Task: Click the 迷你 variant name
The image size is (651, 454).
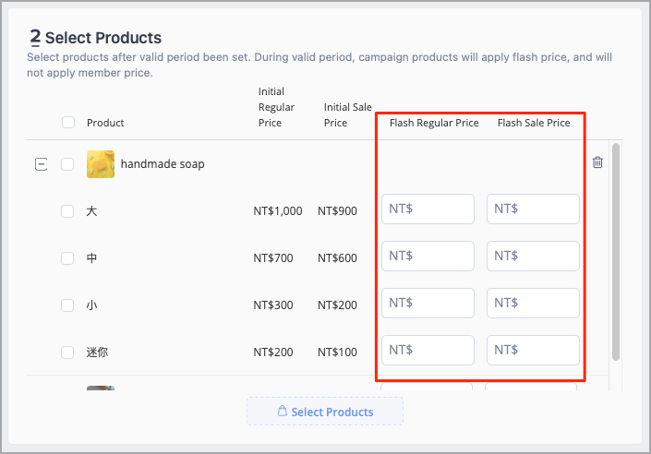Action: pyautogui.click(x=97, y=352)
